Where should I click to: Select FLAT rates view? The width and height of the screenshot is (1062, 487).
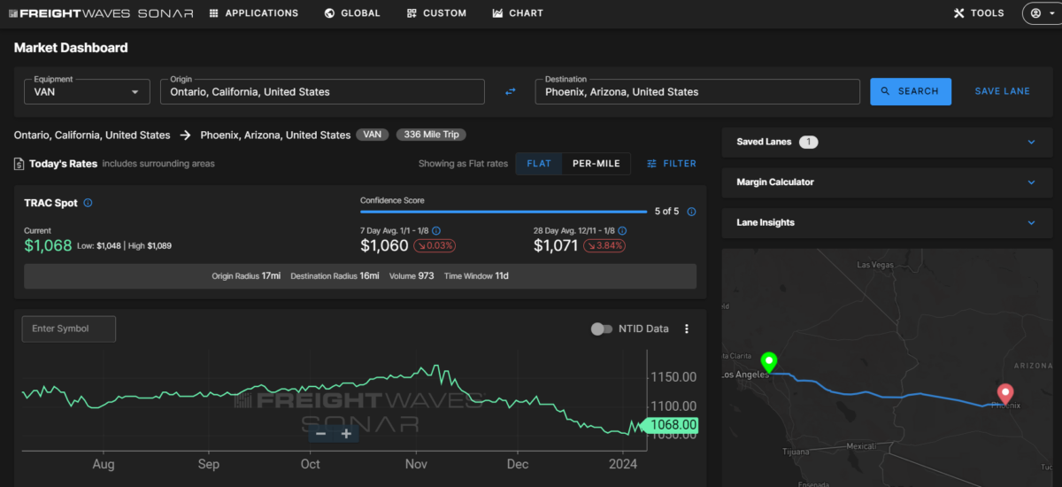[x=539, y=164]
